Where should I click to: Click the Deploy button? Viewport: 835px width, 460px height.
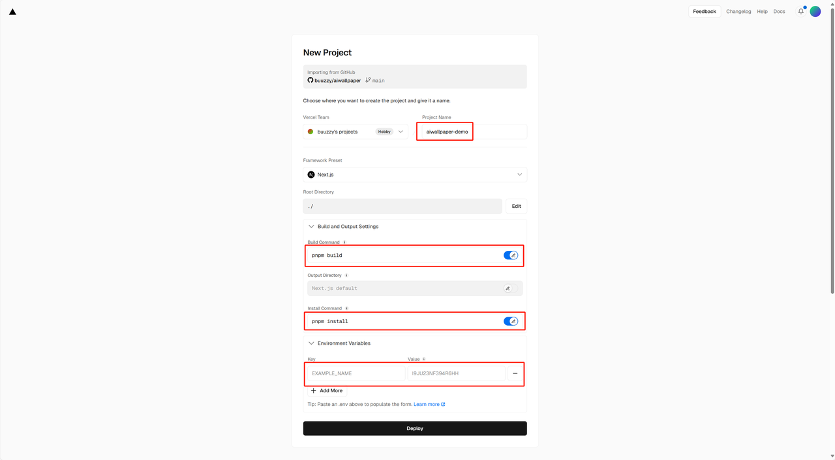[x=415, y=429]
